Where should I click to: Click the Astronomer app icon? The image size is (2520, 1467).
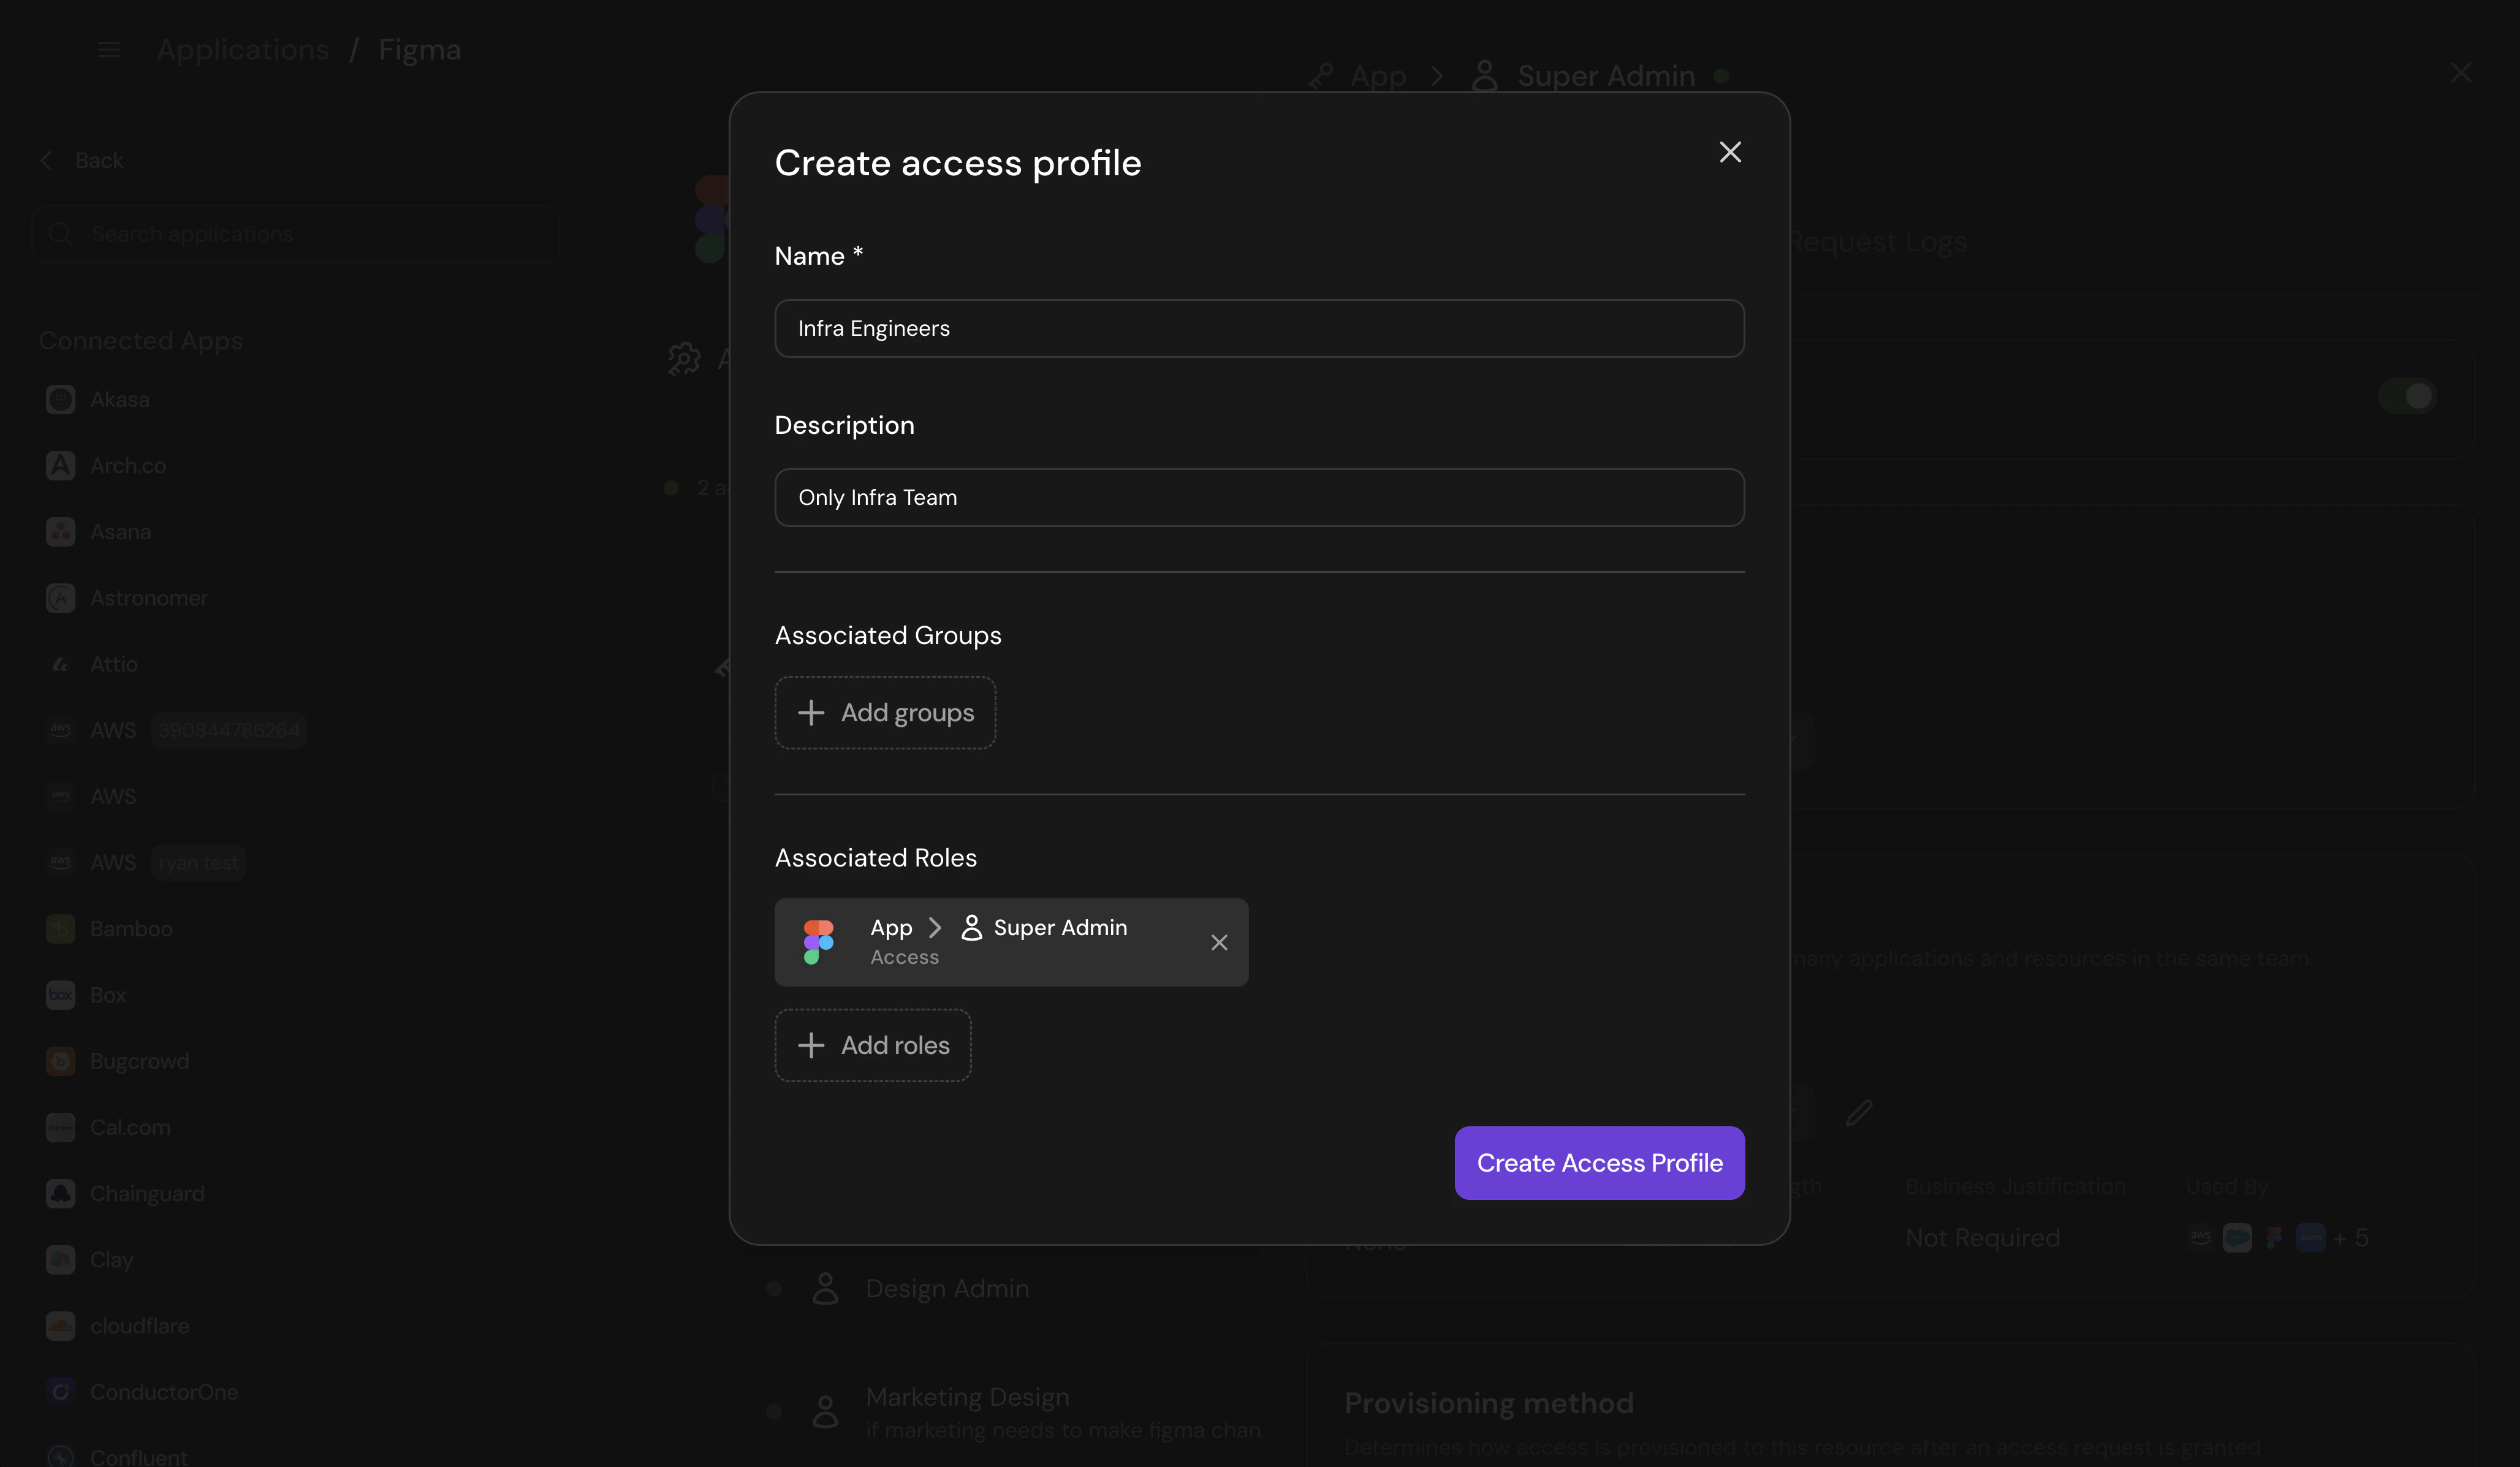point(60,597)
